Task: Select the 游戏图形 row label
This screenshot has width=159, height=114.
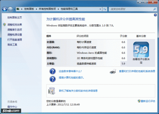Action: (52, 58)
